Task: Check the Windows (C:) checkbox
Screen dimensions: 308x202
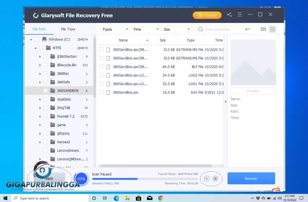Action: [x=37, y=39]
